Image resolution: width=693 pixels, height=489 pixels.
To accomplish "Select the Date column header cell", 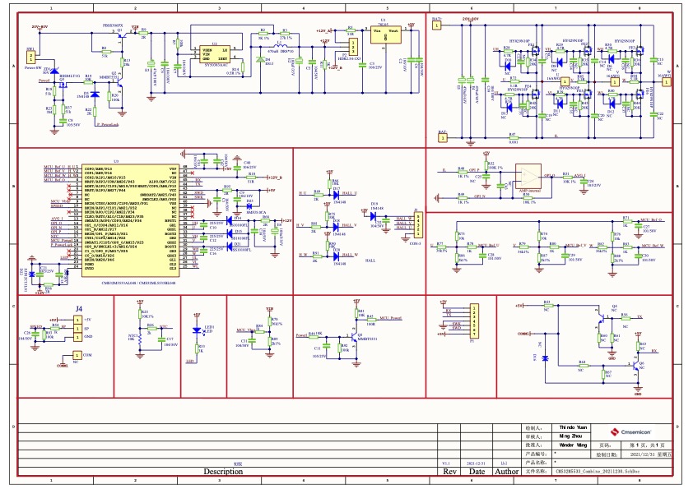I will point(477,472).
